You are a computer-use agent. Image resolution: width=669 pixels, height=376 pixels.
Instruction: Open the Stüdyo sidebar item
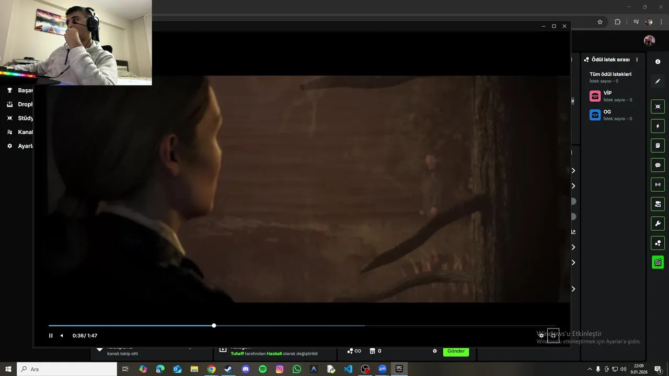(20, 118)
